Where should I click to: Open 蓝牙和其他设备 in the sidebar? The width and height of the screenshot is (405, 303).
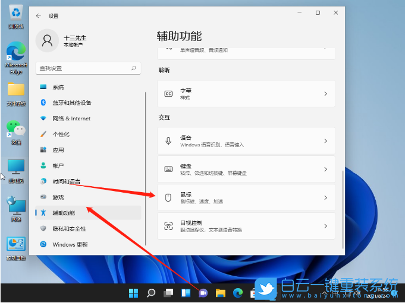[x=88, y=103]
